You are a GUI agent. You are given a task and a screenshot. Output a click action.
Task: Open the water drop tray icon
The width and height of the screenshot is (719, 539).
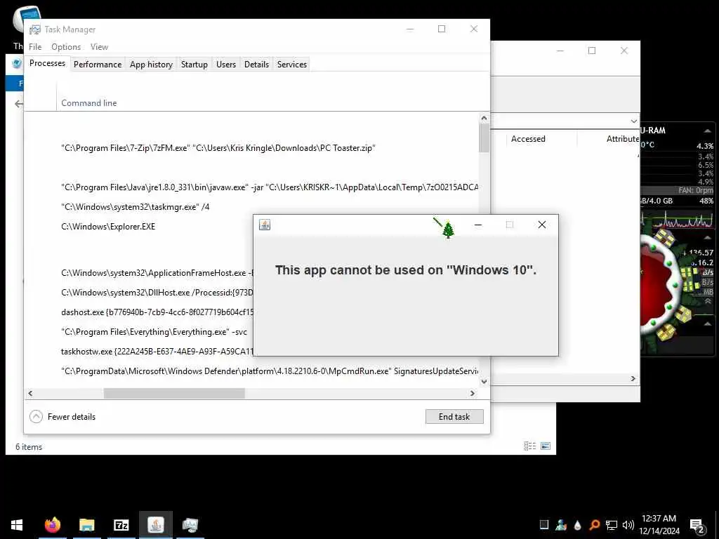click(x=578, y=525)
